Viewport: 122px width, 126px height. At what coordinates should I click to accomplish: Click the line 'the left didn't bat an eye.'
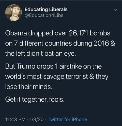coord(40,54)
